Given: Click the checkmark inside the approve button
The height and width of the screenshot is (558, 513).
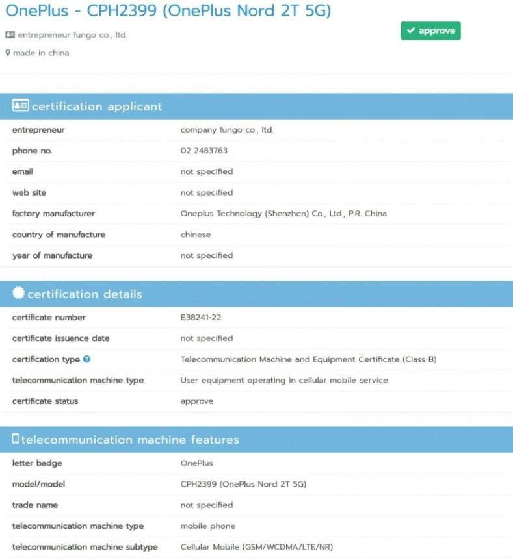Looking at the screenshot, I should coord(411,31).
